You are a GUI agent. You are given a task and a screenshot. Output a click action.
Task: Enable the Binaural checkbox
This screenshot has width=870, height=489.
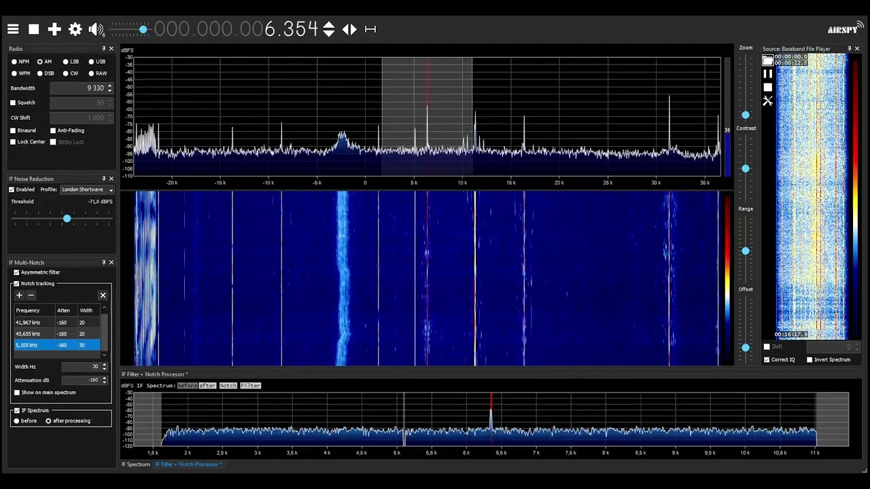tap(13, 130)
